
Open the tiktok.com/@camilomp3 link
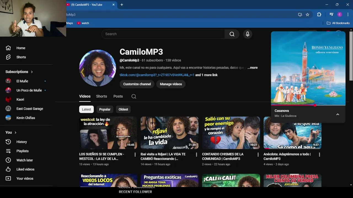[157, 75]
